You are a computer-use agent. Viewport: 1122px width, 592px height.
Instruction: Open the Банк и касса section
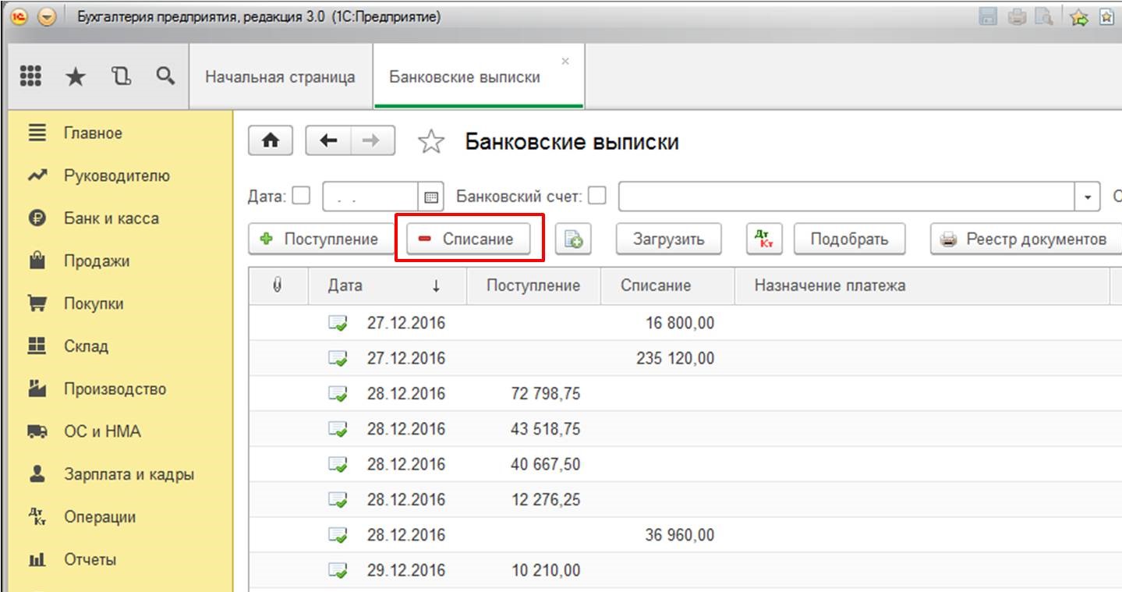point(111,218)
